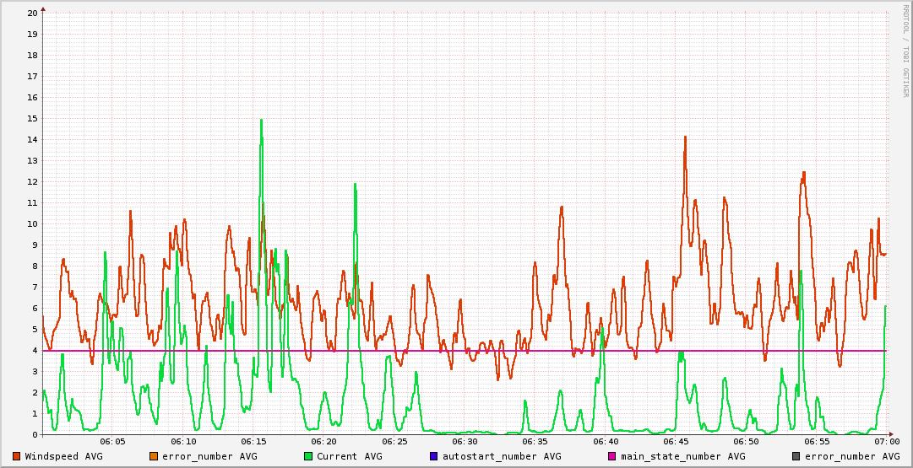Select the autostart_number AVG legend label
Viewport: 913px width, 468px height.
click(502, 456)
